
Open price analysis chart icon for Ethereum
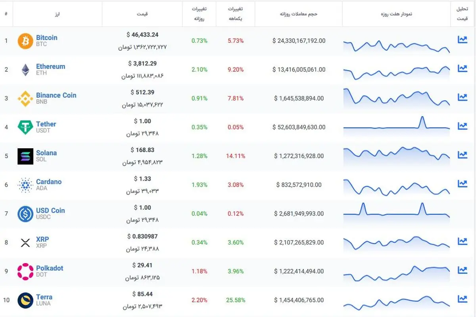pyautogui.click(x=462, y=68)
